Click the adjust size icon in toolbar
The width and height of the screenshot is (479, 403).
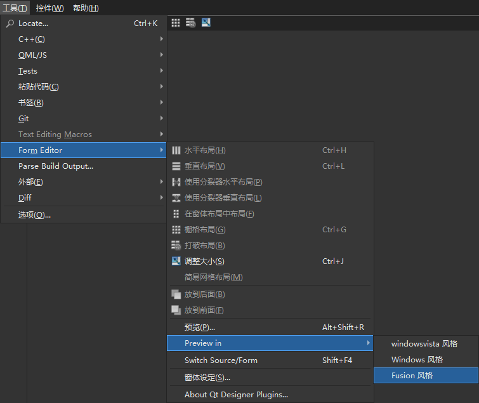tap(206, 23)
